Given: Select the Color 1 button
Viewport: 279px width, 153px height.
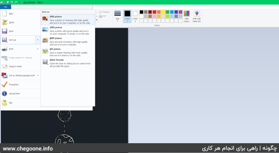Looking at the screenshot, I should click(127, 16).
